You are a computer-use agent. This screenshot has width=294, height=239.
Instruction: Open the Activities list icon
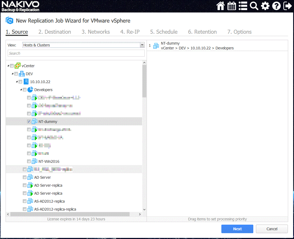point(243,6)
